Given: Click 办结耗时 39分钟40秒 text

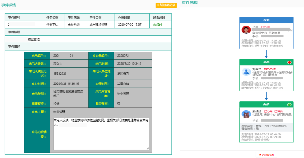Looking at the screenshot, I should [x=255, y=140].
